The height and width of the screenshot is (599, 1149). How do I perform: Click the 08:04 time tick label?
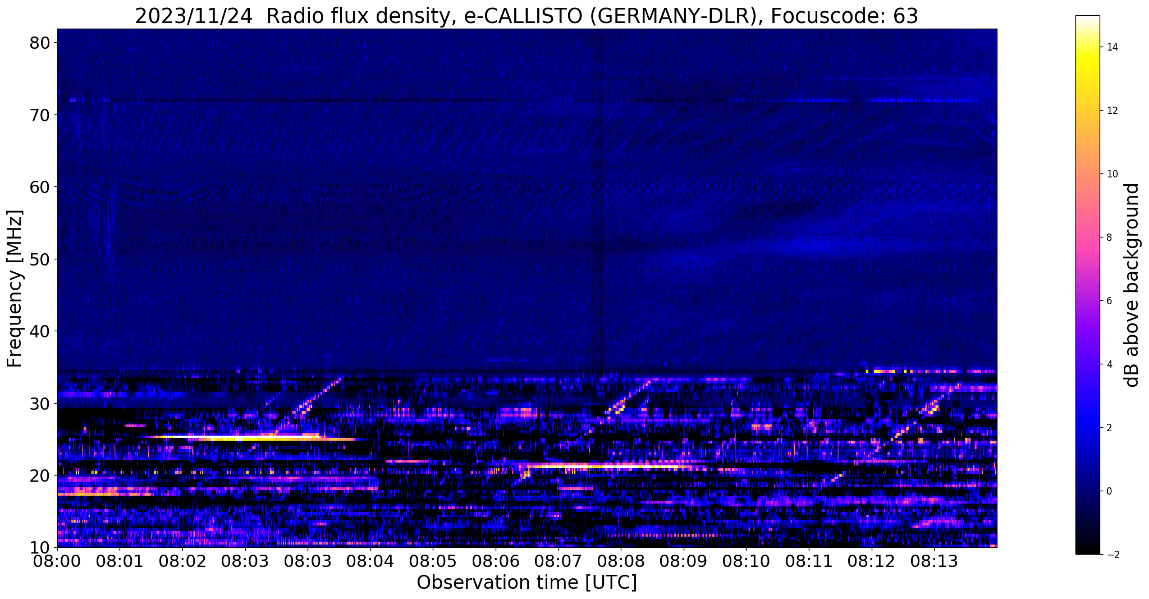[x=370, y=561]
